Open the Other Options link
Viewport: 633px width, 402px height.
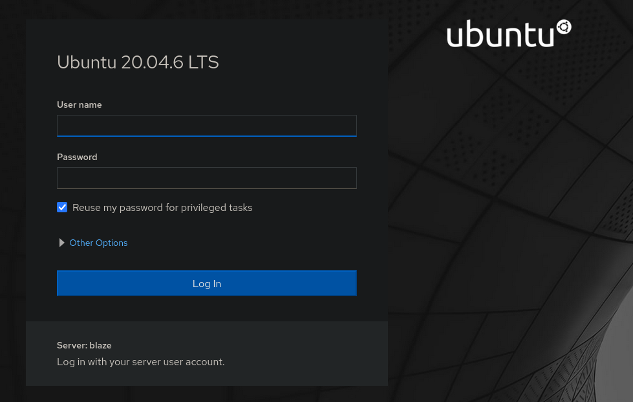click(x=98, y=243)
